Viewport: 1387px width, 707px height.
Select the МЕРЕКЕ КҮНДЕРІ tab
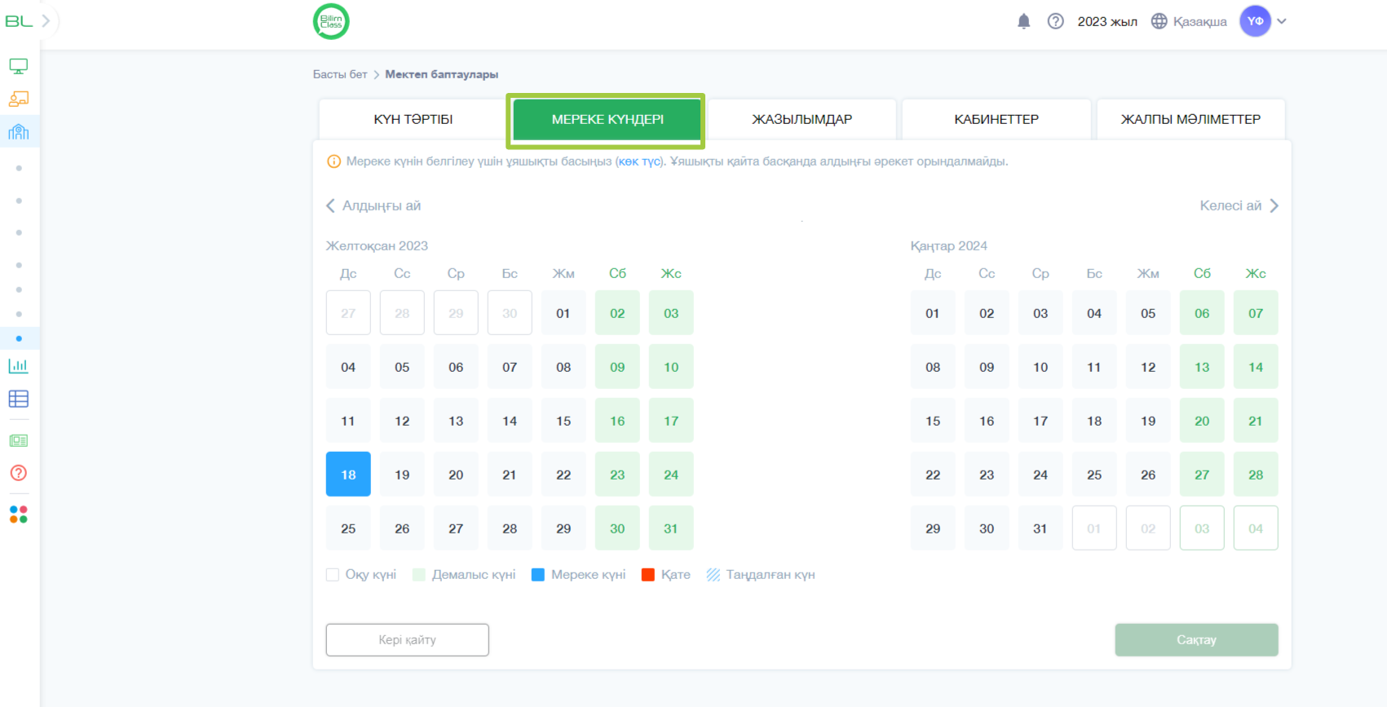[x=607, y=119]
